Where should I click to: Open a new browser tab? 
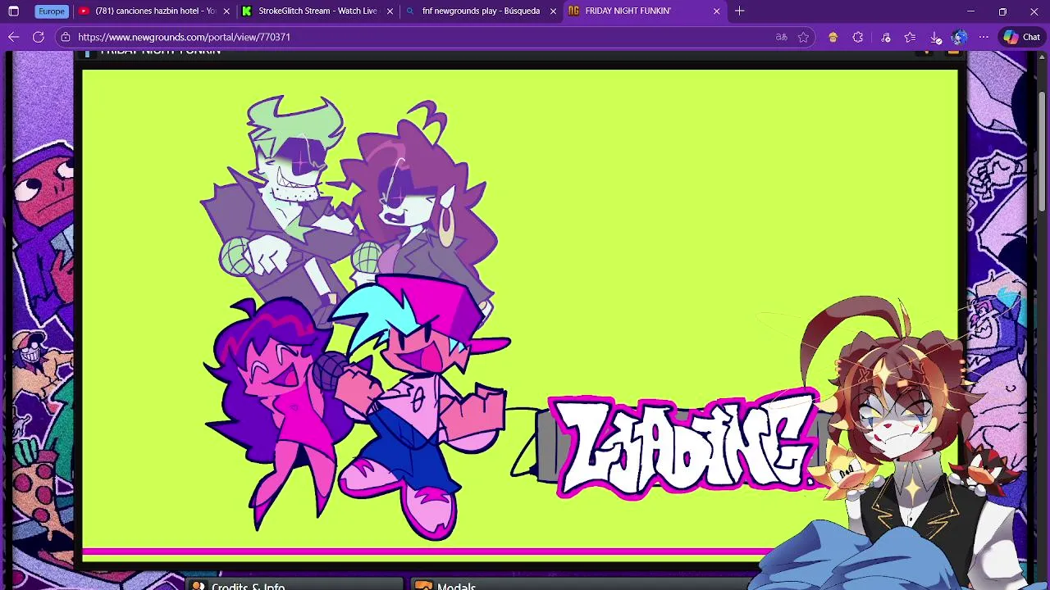(x=740, y=11)
